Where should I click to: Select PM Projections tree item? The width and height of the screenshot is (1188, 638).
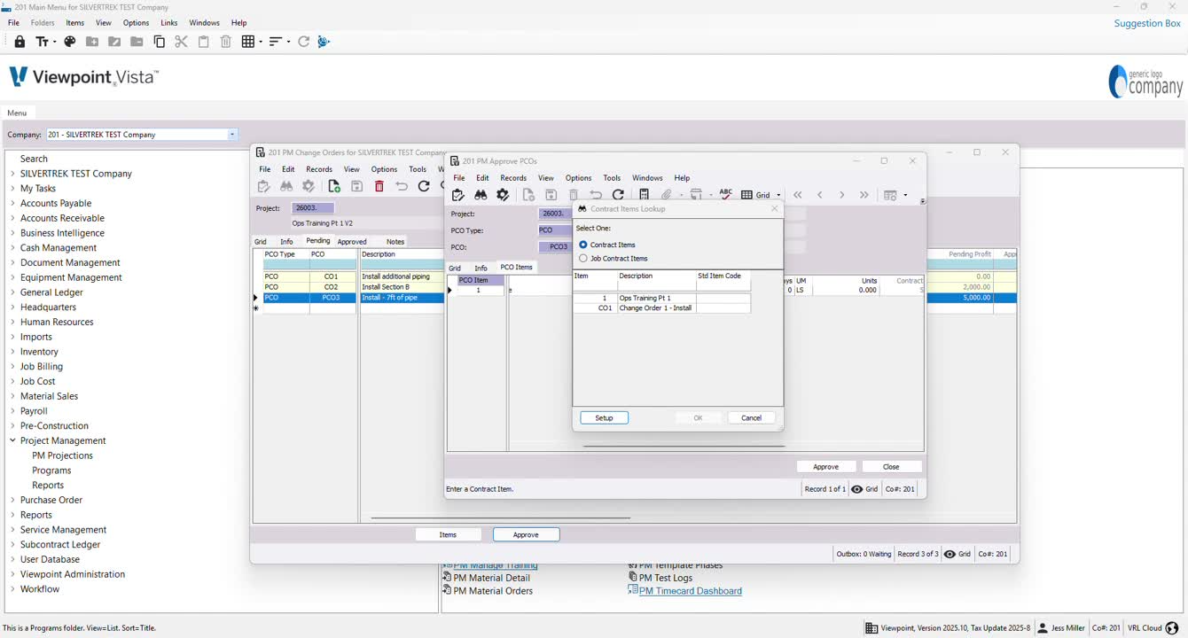point(63,455)
